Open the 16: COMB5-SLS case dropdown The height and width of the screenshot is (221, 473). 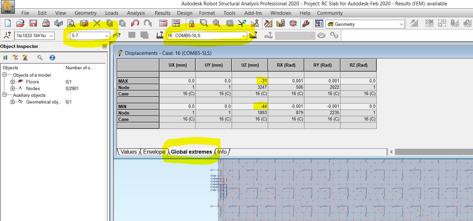coord(244,35)
